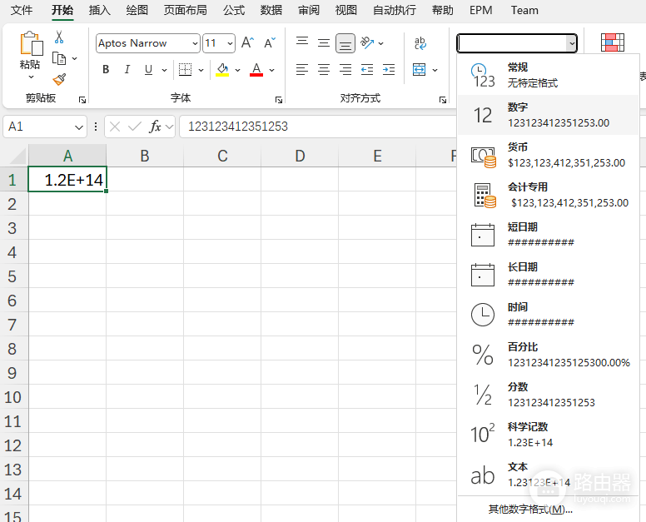This screenshot has width=646, height=522.
Task: Align cell text right
Action: point(345,70)
